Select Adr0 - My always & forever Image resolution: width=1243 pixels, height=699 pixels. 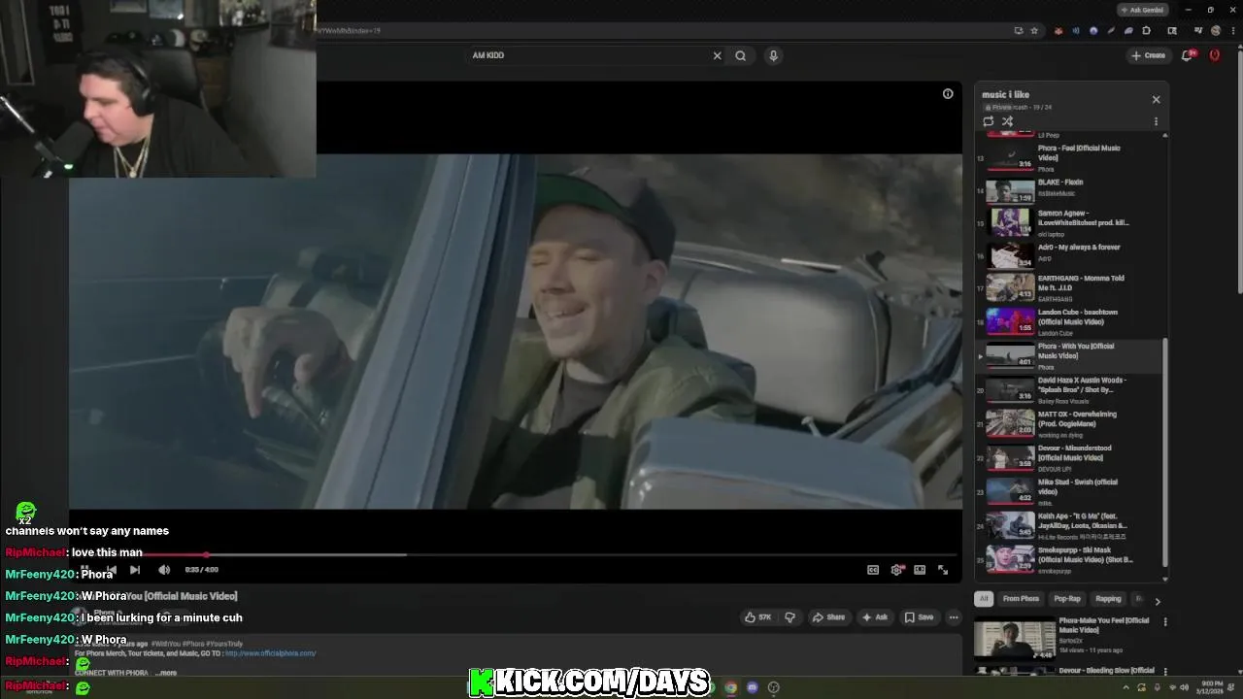pos(1068,255)
